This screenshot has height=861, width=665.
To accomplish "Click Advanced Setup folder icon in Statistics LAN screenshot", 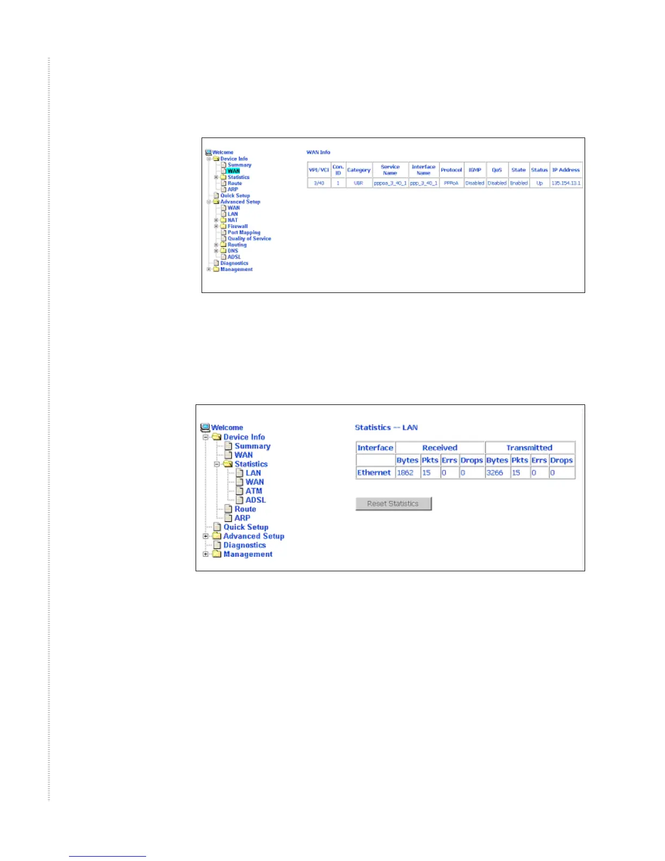I will (x=217, y=536).
